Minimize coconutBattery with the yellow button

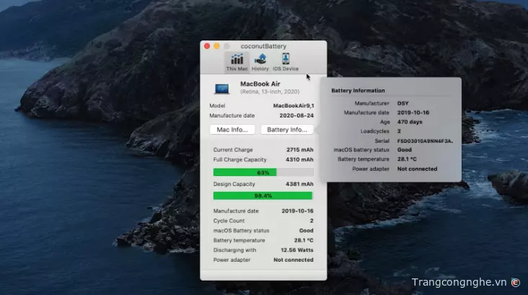point(216,46)
